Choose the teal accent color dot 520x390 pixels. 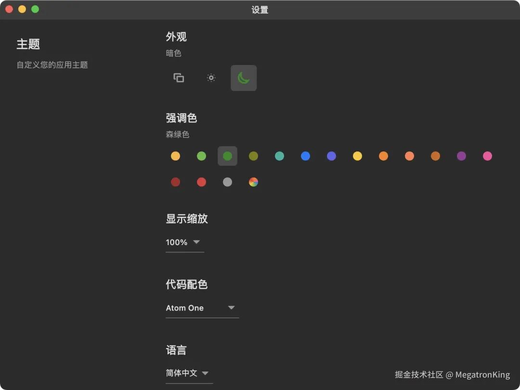tap(279, 156)
